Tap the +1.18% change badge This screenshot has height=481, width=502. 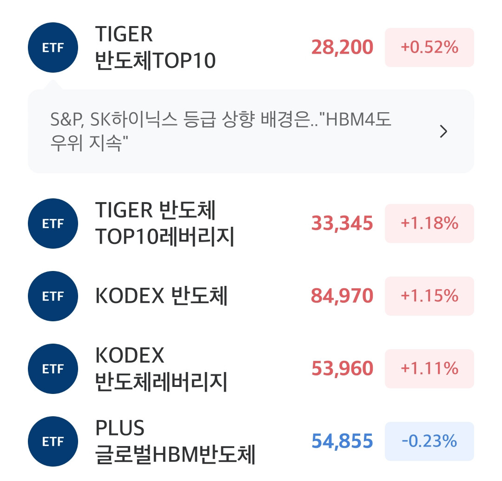(429, 224)
